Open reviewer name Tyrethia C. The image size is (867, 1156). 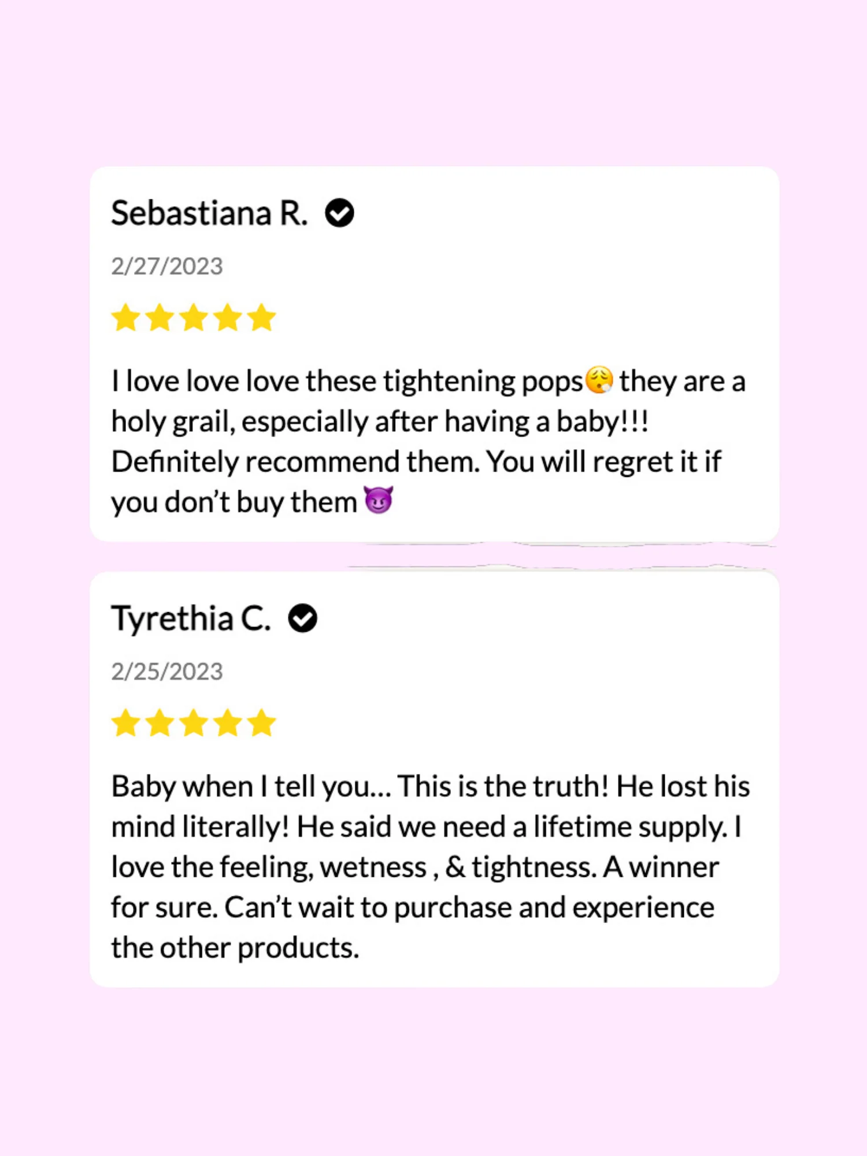click(x=191, y=618)
